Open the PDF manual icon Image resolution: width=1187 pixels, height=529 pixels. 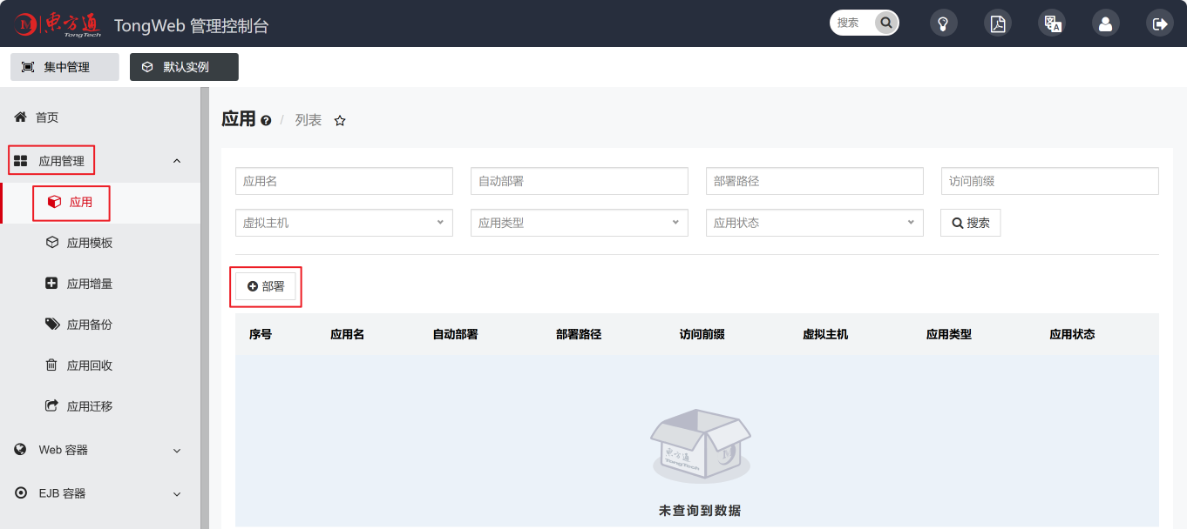pos(997,23)
